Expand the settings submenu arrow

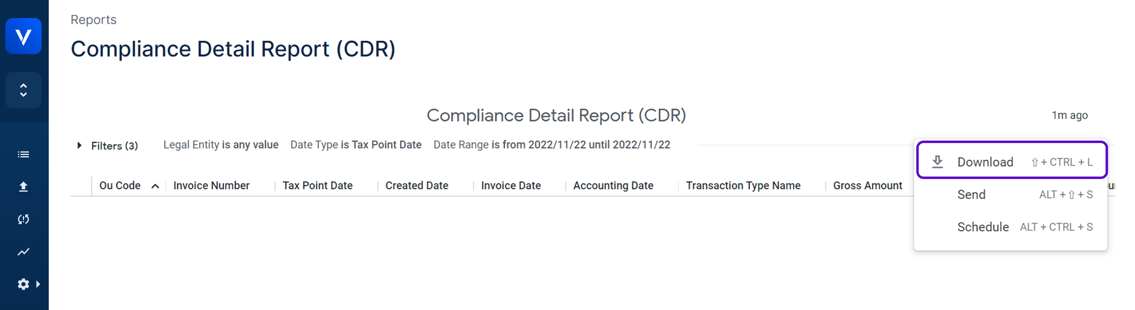(x=38, y=284)
